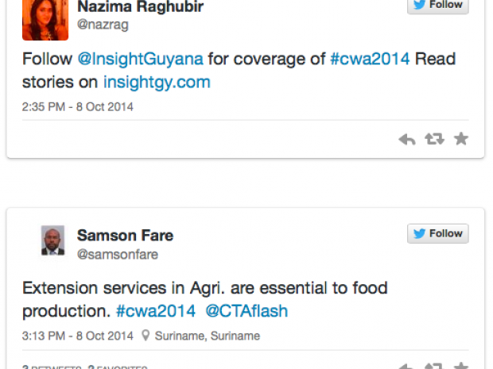Open the 2:35 PM - 8 Oct 2014 timestamp

click(78, 106)
